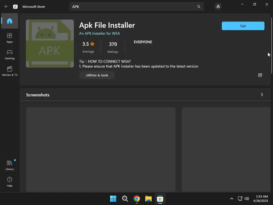Open the clock and date 1:53 AM
Screen dimensions: 273x205
coord(260,199)
